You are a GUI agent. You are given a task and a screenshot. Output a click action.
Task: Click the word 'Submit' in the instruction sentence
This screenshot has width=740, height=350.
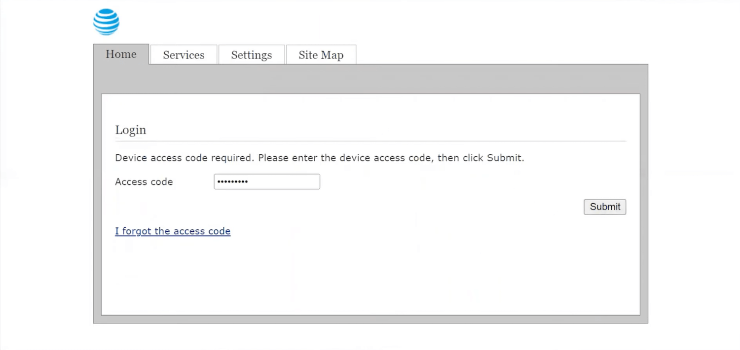point(504,158)
